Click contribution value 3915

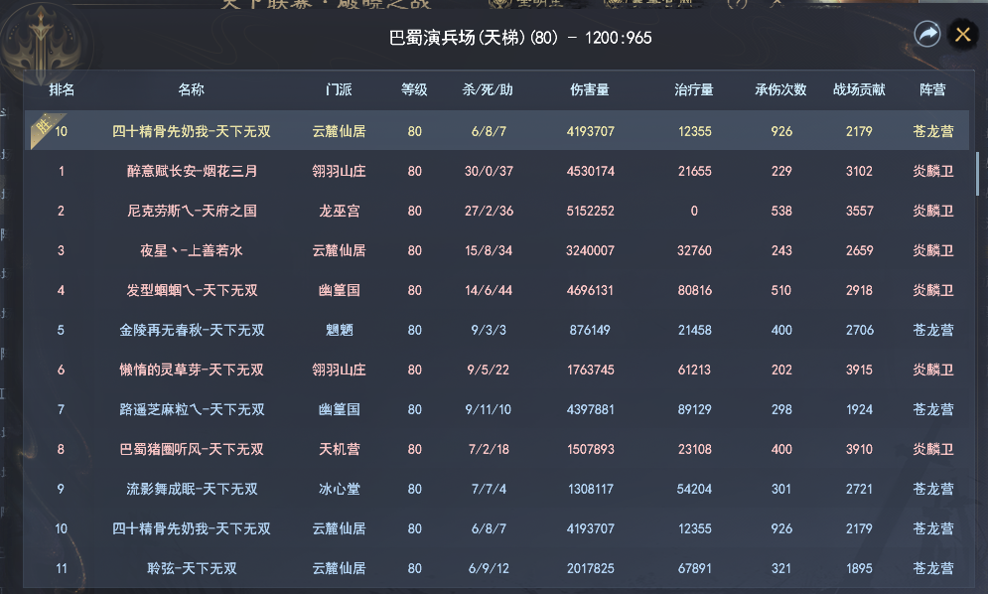[860, 370]
